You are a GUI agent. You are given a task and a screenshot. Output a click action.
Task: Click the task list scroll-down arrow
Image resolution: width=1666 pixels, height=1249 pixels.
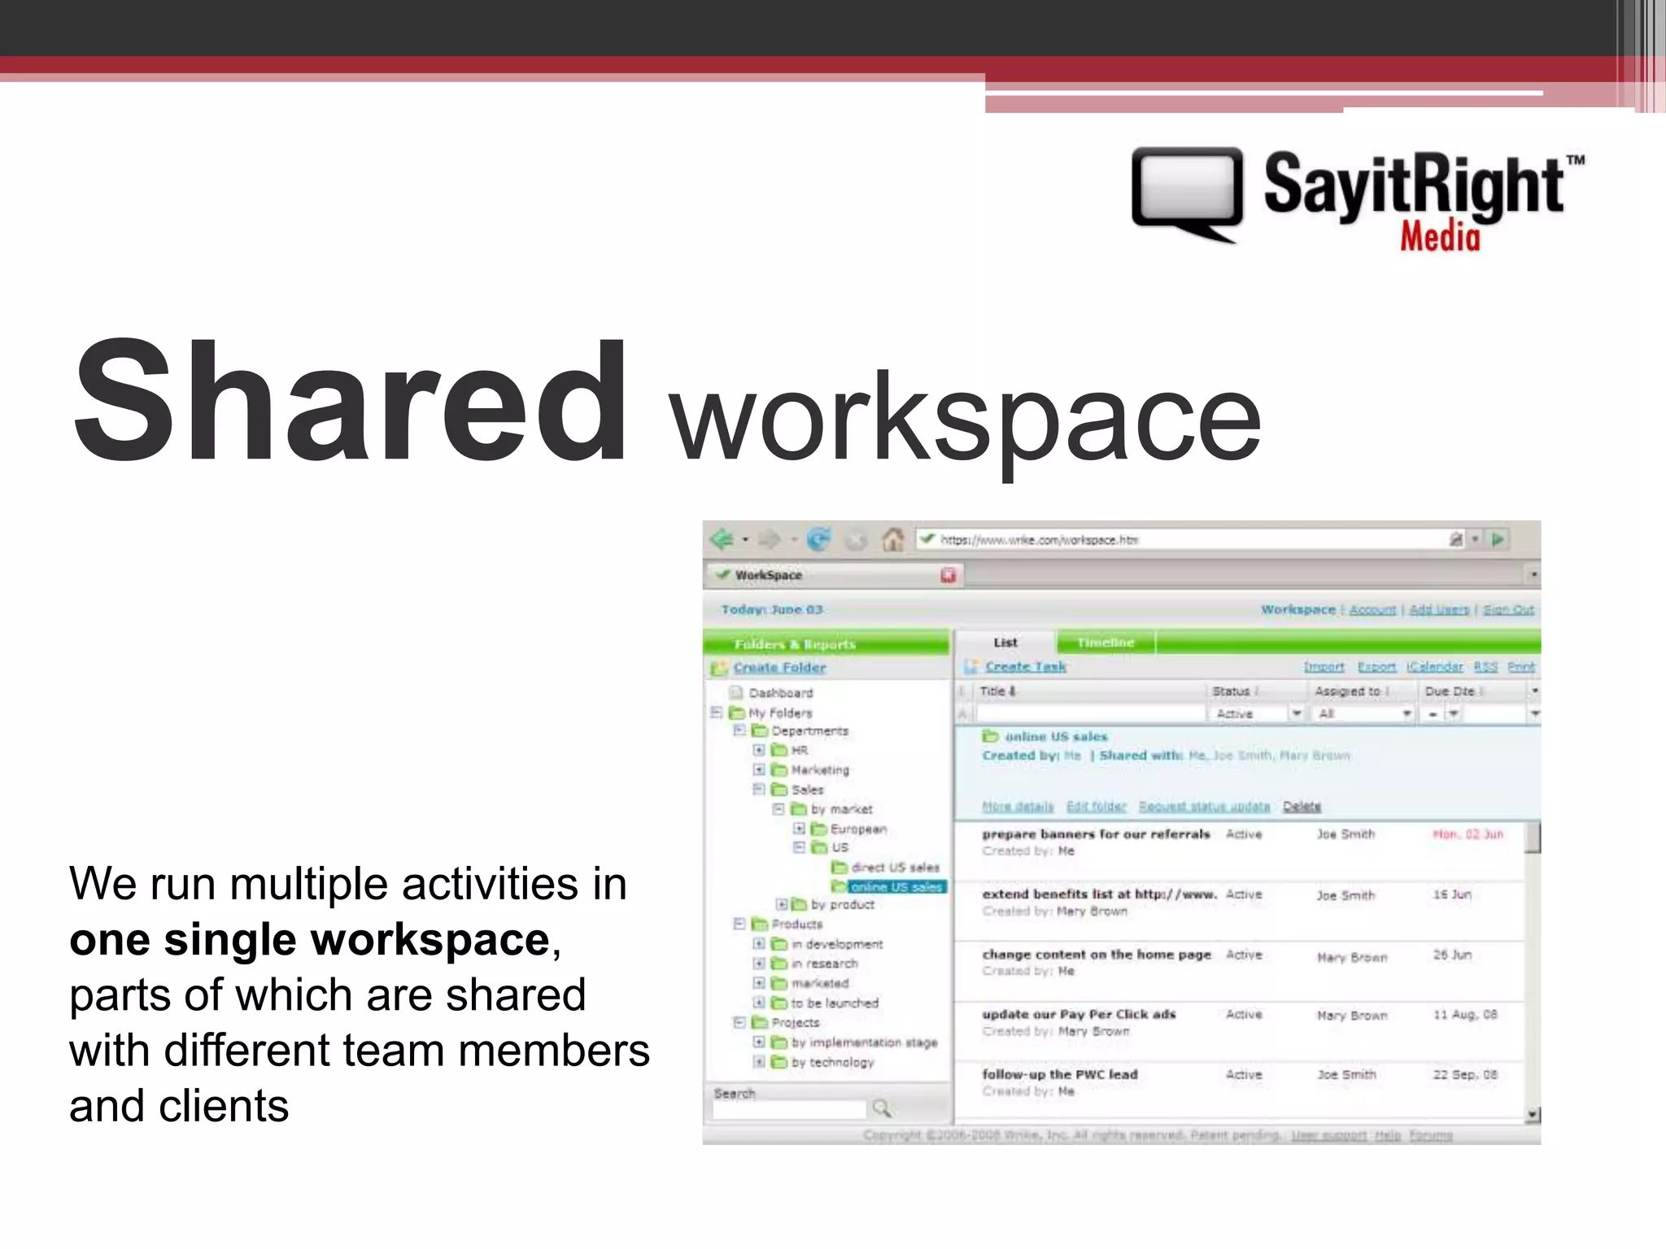1533,1114
